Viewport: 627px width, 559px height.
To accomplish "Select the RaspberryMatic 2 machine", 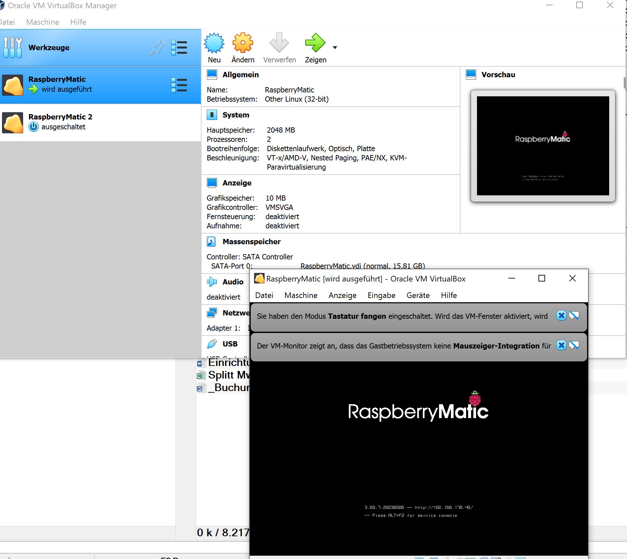I will [100, 123].
